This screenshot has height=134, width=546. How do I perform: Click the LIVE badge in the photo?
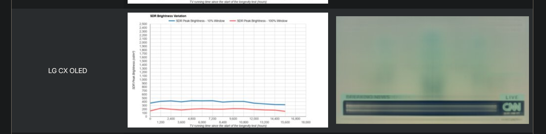(512, 97)
